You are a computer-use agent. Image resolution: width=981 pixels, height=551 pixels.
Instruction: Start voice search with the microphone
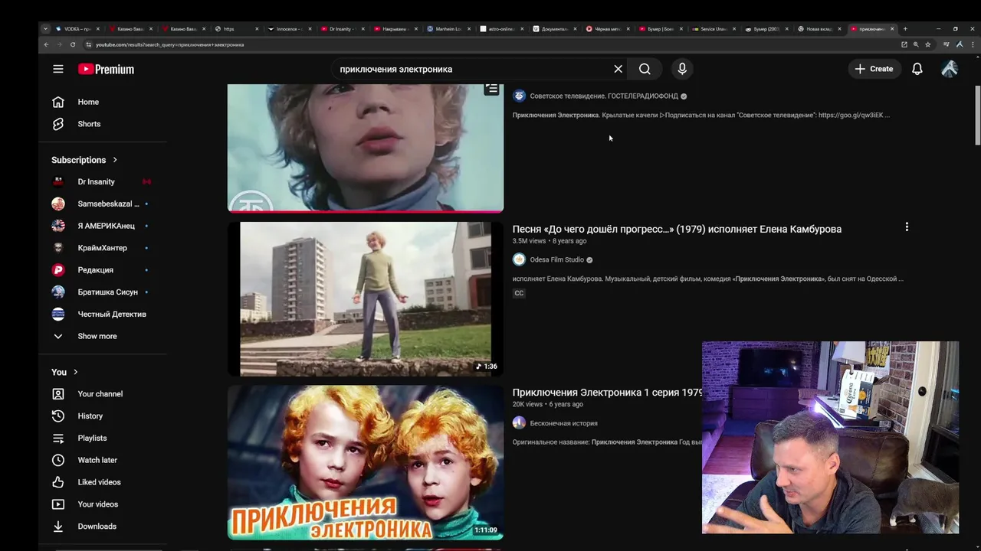point(682,69)
